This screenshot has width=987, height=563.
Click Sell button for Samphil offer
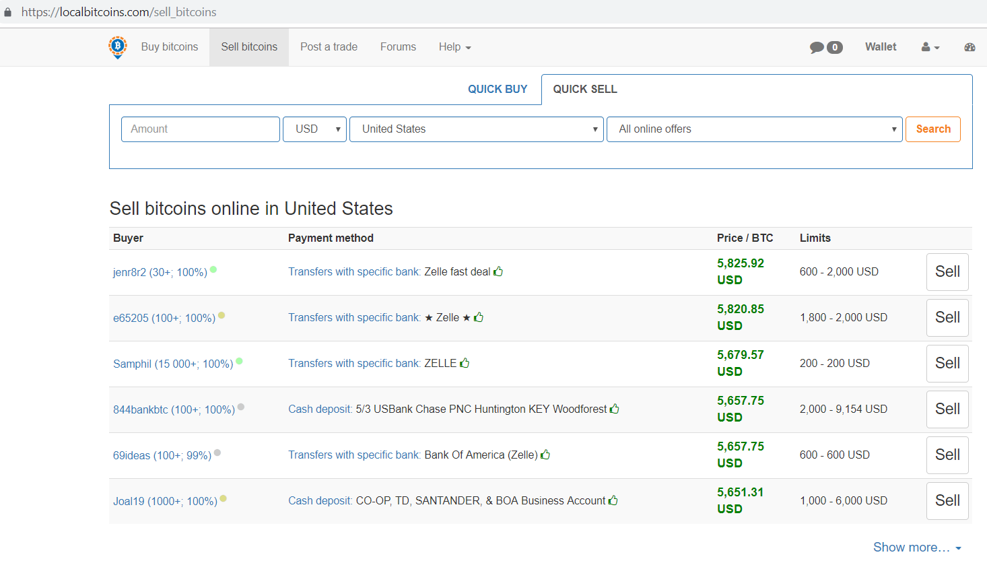[947, 364]
